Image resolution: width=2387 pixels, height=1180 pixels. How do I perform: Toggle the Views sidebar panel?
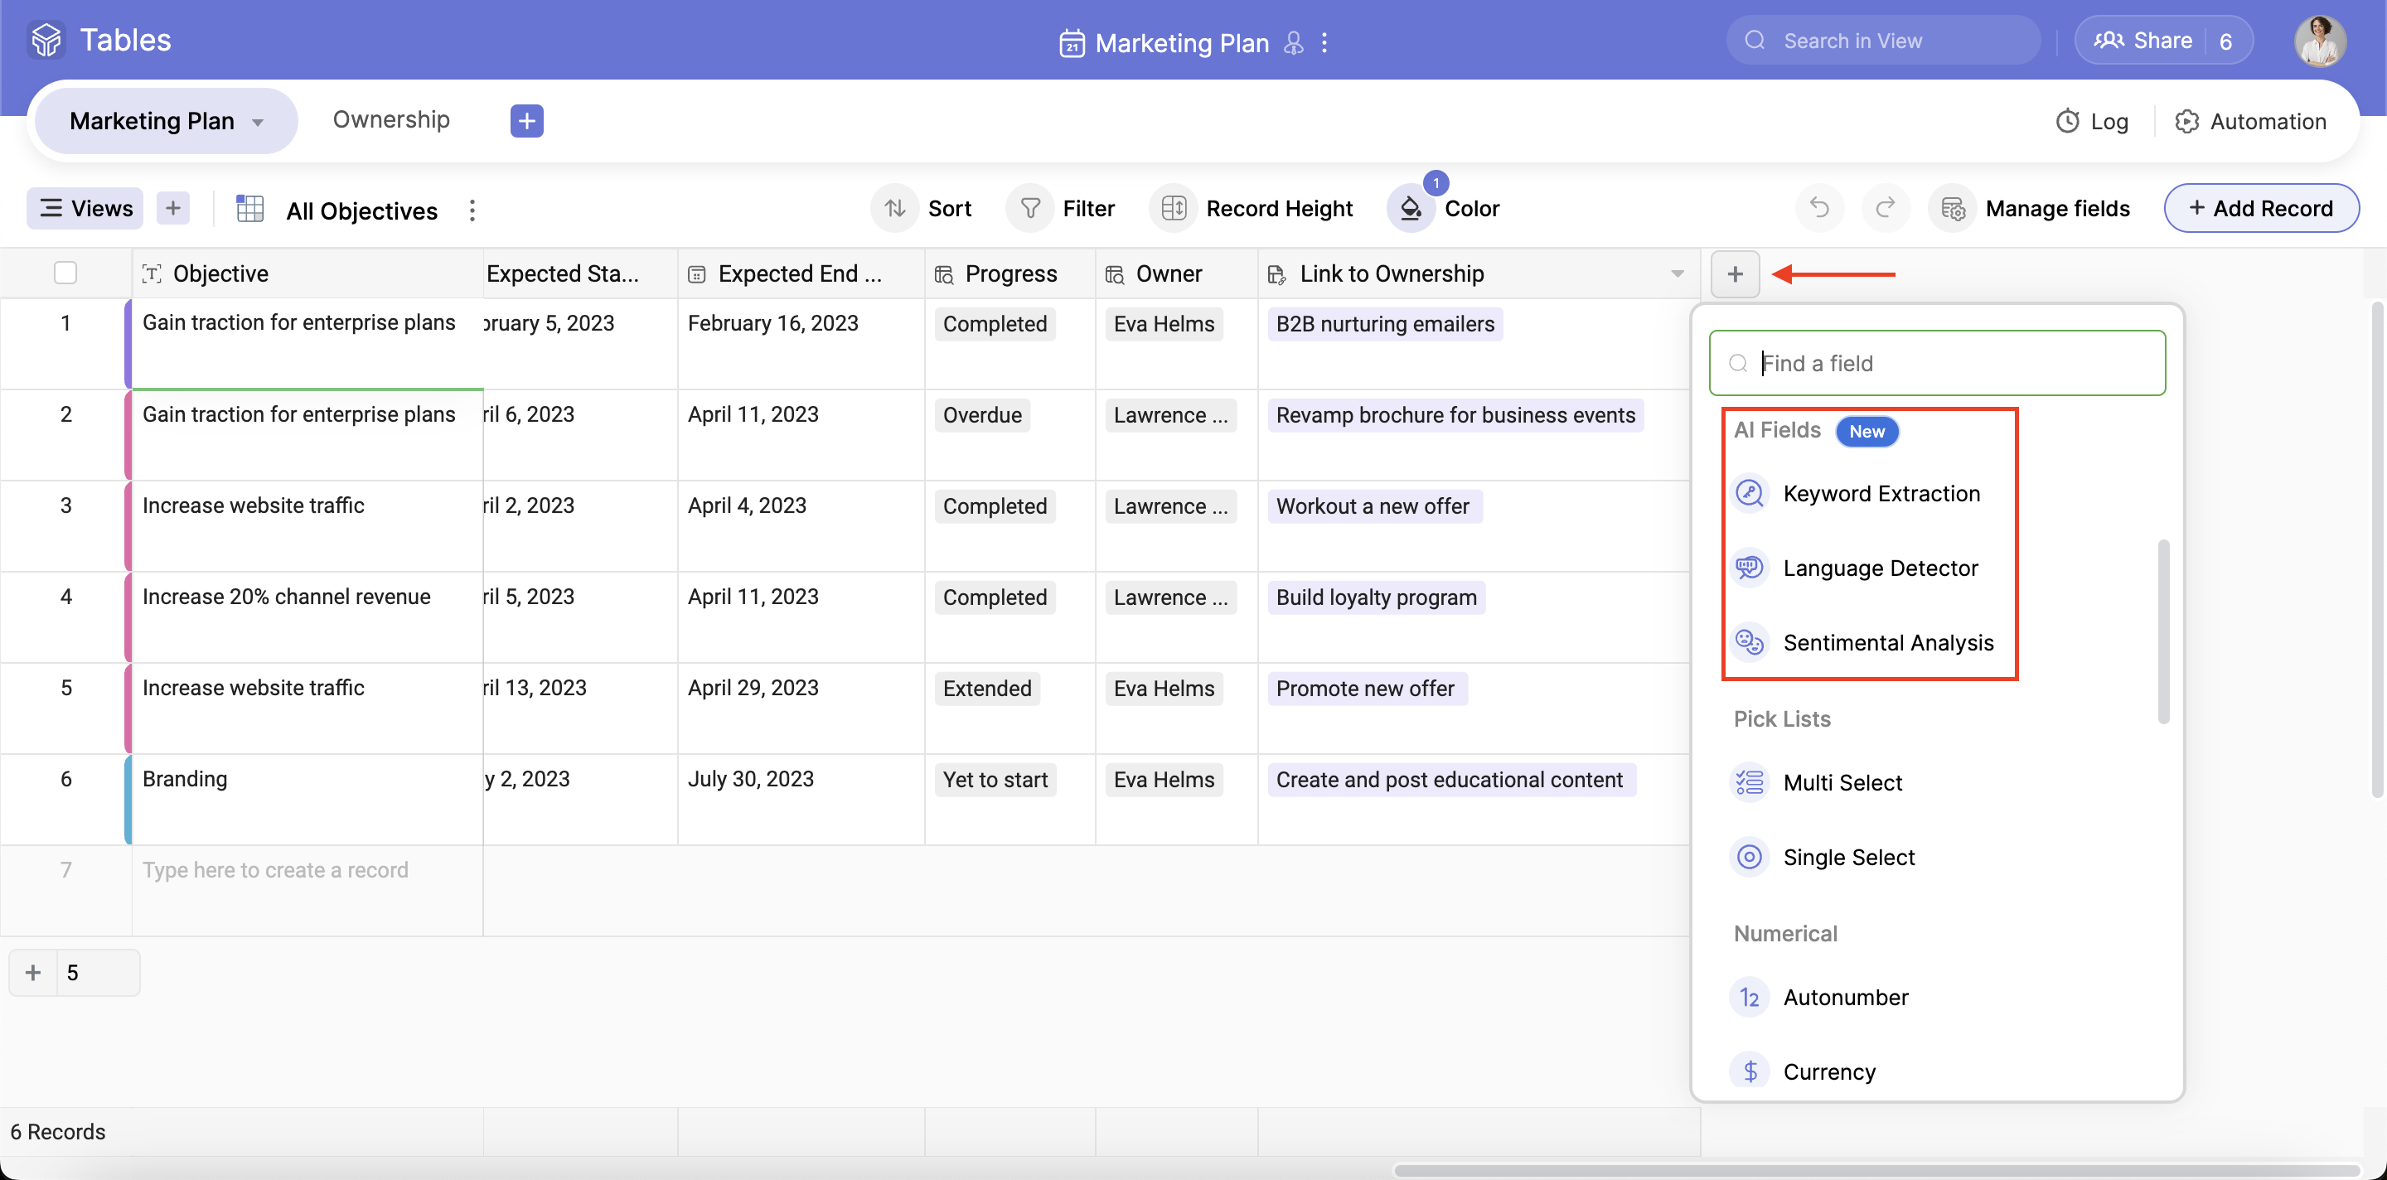pos(85,208)
